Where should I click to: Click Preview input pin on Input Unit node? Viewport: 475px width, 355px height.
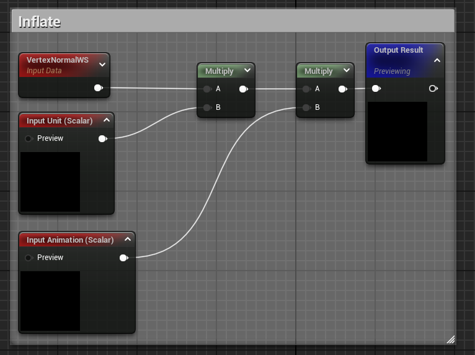[x=29, y=138]
